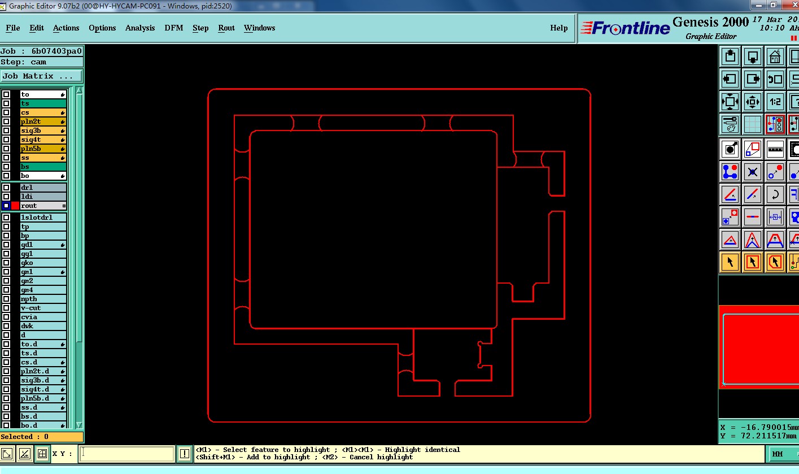Select the ruler measure tool
799x474 pixels.
click(x=775, y=149)
